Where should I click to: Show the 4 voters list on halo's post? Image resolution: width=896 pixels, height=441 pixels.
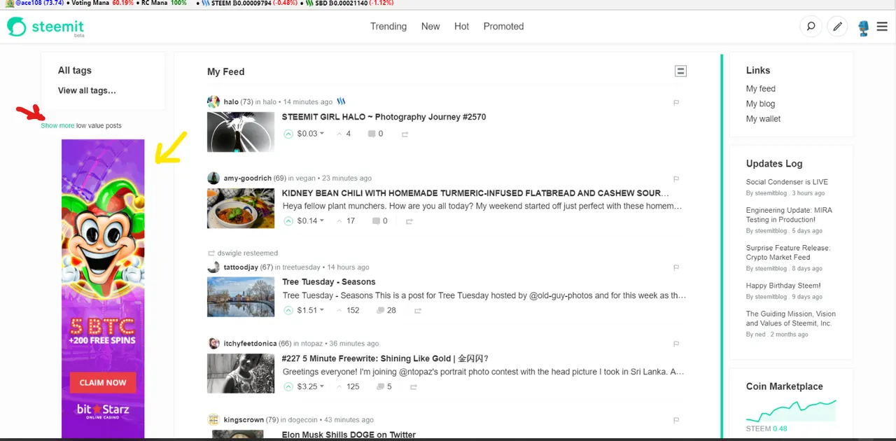click(x=344, y=134)
